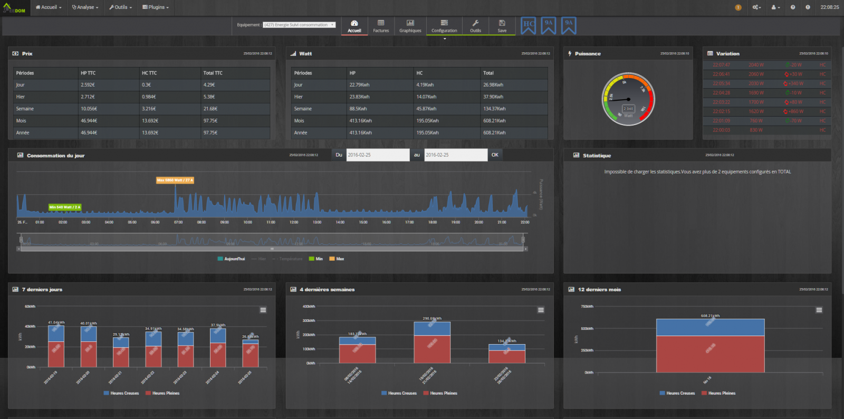The width and height of the screenshot is (844, 419).
Task: Click the Du start date field
Action: 378,155
